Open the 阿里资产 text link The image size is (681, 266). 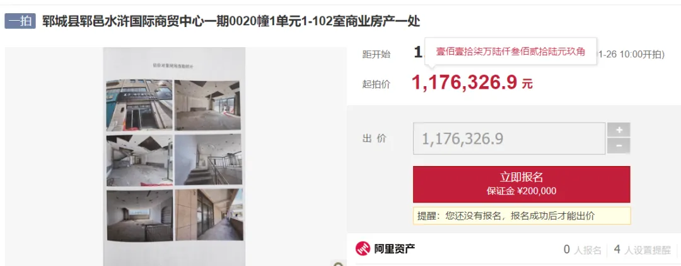click(x=394, y=248)
